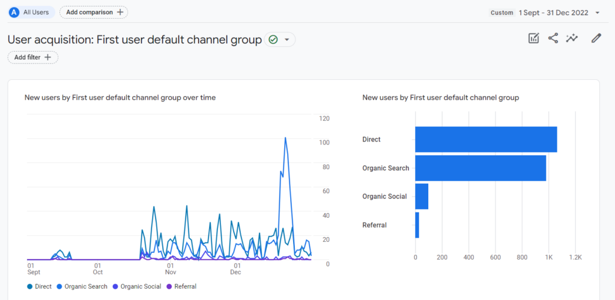Click the Referral legend color dot
The width and height of the screenshot is (615, 300).
(169, 286)
